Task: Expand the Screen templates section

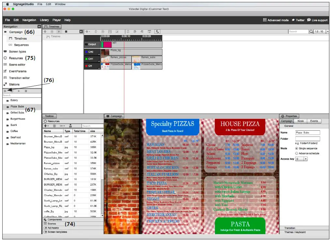Action: point(73,232)
